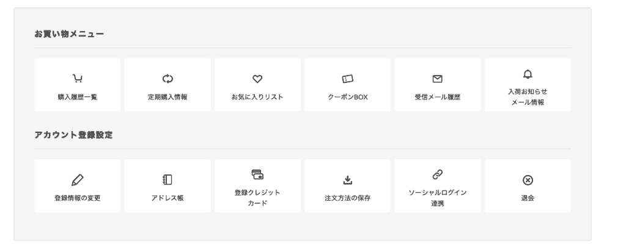The image size is (626, 247).
Task: Click the credit card icon
Action: click(x=257, y=174)
